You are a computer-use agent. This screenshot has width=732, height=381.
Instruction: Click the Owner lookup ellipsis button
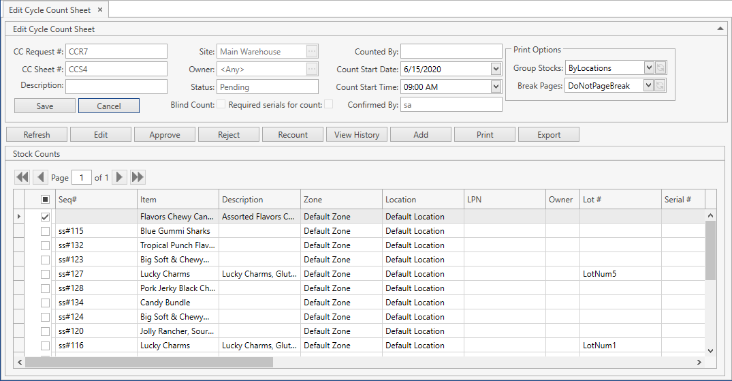tap(312, 70)
